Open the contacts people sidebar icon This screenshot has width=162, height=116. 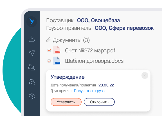tap(31, 67)
